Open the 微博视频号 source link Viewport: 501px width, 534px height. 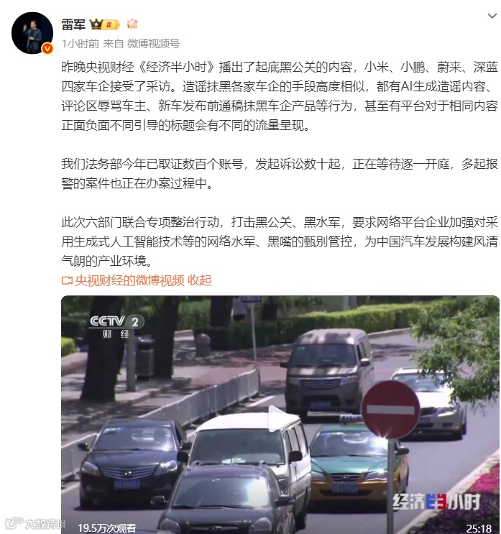coord(153,44)
